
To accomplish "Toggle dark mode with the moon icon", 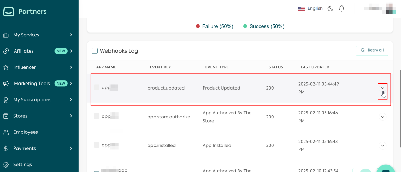I will (x=331, y=9).
